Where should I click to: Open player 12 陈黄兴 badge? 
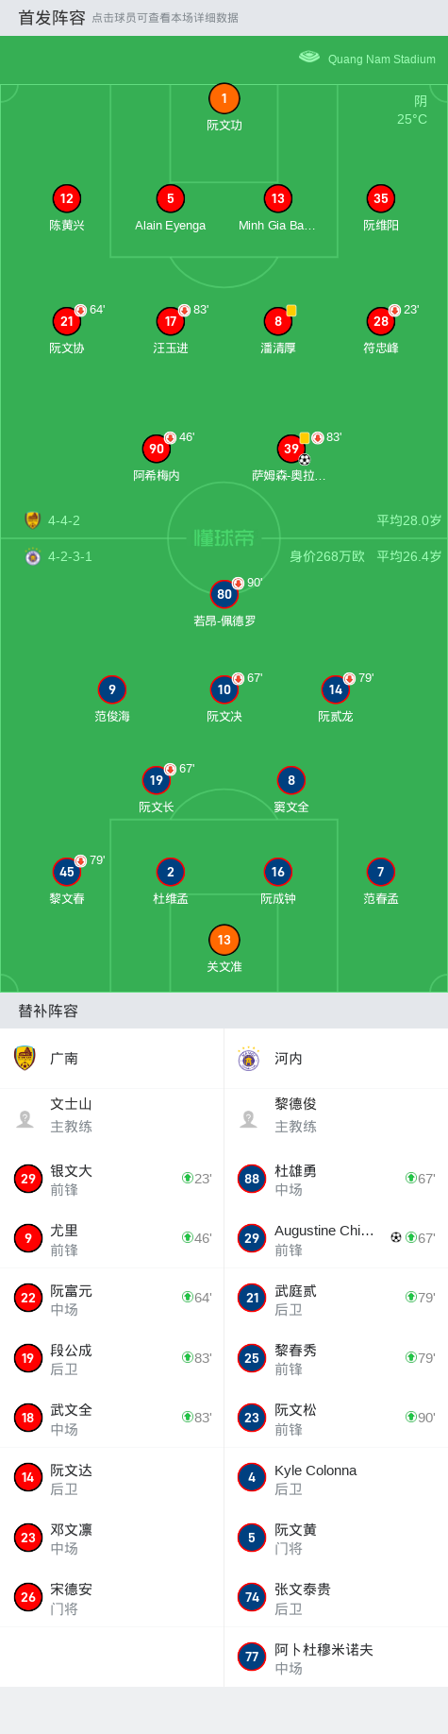[x=66, y=198]
